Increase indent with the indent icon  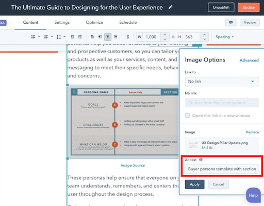click(80, 37)
